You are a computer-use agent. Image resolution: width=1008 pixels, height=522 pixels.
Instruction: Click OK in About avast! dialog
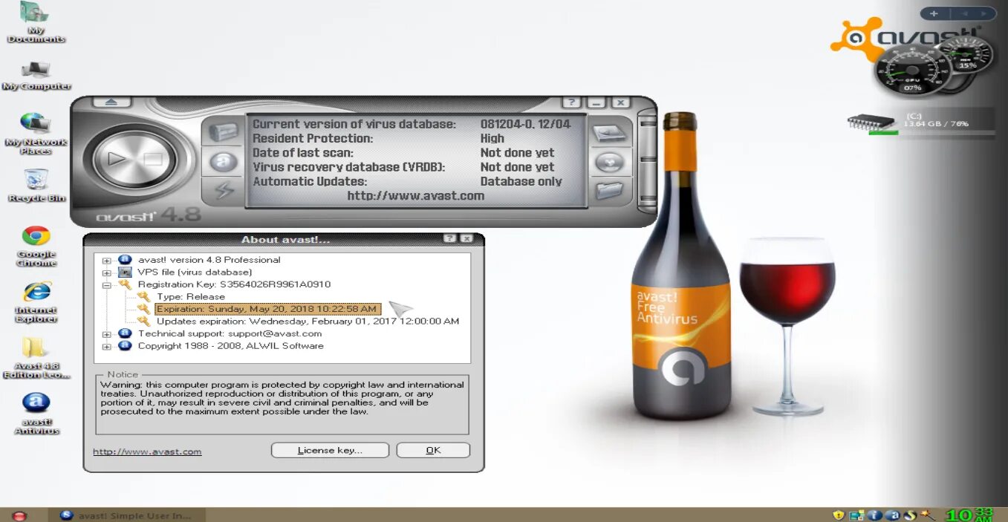coord(433,450)
